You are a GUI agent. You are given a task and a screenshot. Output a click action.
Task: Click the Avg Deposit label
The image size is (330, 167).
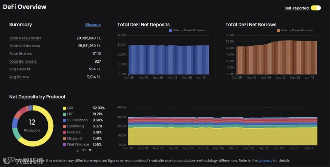point(20,69)
